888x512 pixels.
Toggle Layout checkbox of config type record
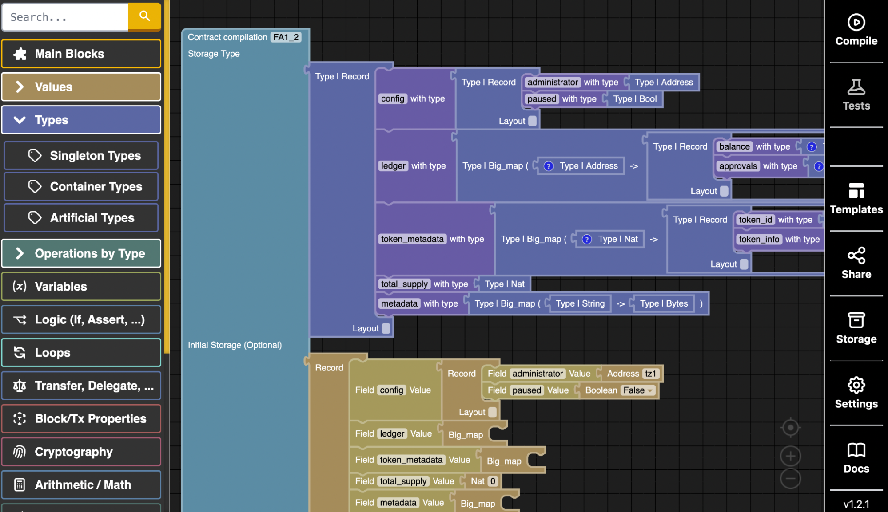532,121
